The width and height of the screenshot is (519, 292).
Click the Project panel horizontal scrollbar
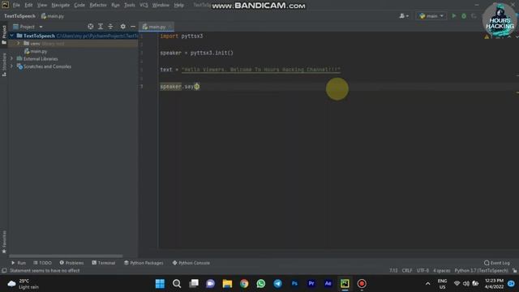click(66, 256)
